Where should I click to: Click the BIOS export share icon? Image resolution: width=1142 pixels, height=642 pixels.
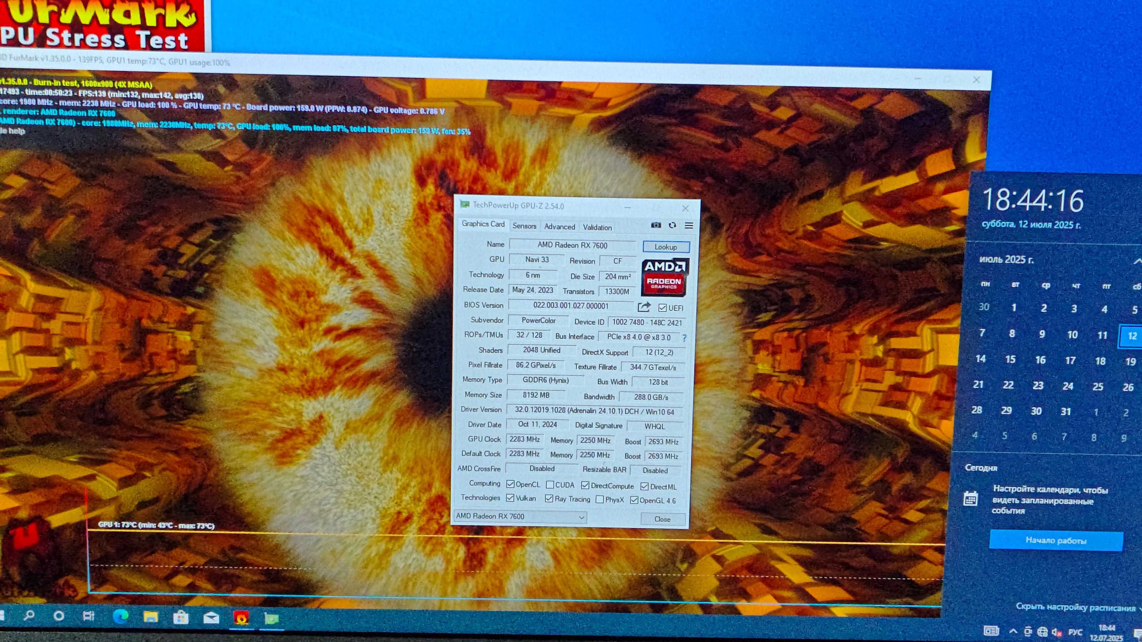644,307
